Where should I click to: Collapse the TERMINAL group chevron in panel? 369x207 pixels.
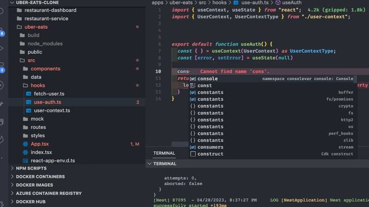coord(149,164)
